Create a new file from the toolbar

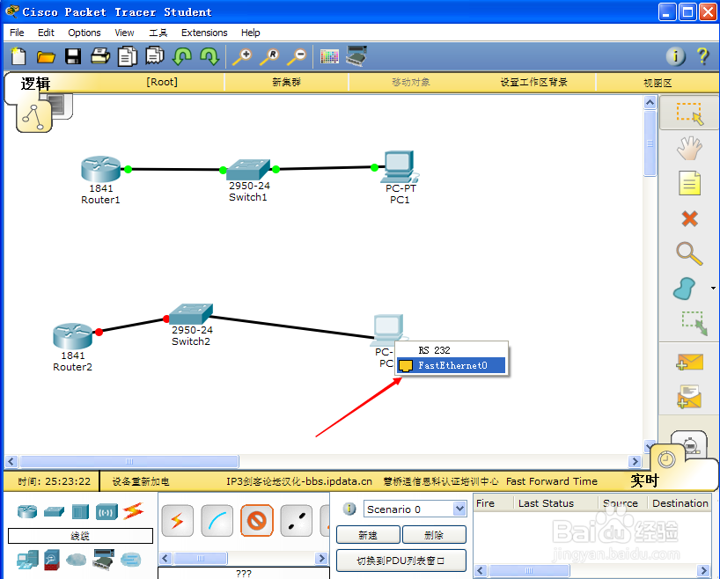[x=18, y=56]
